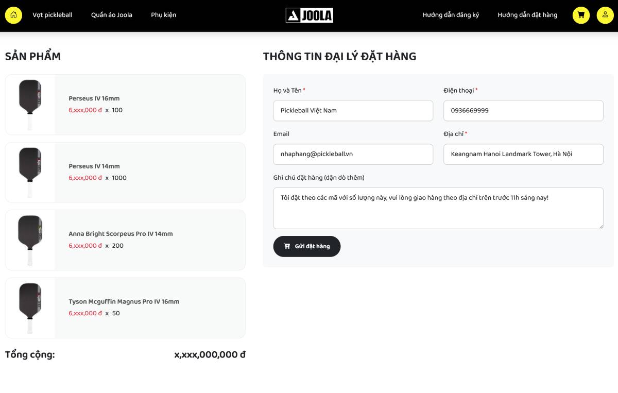This screenshot has height=393, width=618.
Task: Focus the Điện thoại phone field
Action: (523, 111)
